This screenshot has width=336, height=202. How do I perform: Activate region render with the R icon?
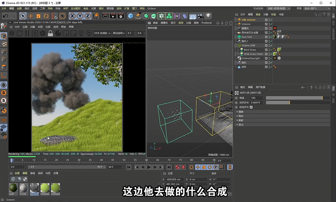tap(34, 33)
